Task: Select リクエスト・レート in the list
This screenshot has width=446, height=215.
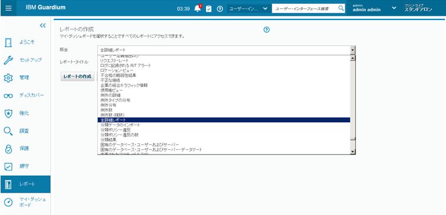Action: (x=224, y=61)
